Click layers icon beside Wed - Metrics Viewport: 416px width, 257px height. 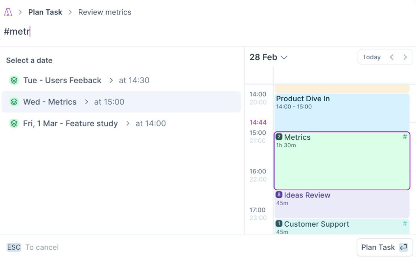14,102
